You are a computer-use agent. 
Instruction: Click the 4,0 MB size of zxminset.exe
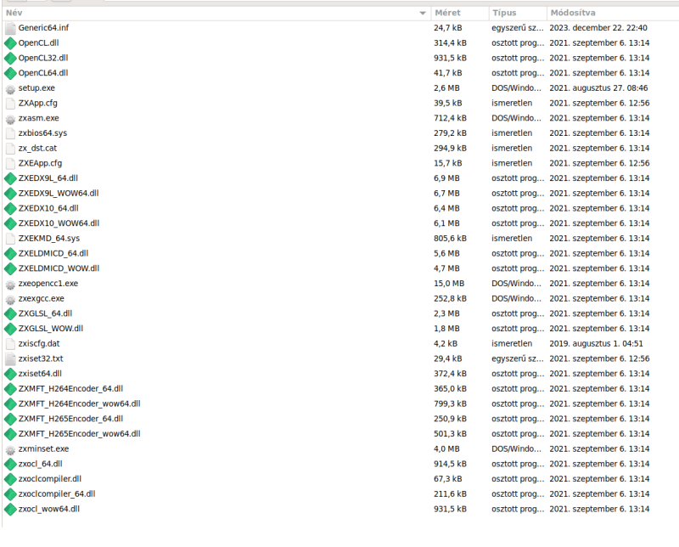pyautogui.click(x=446, y=449)
